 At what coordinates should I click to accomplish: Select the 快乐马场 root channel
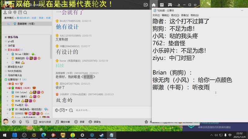(13, 37)
